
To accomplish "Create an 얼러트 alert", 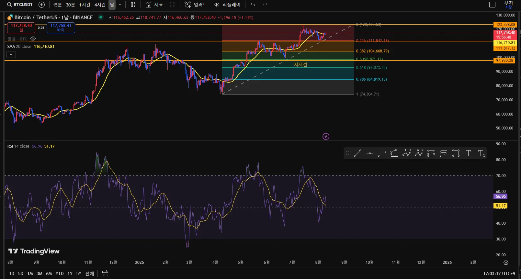I will point(196,5).
